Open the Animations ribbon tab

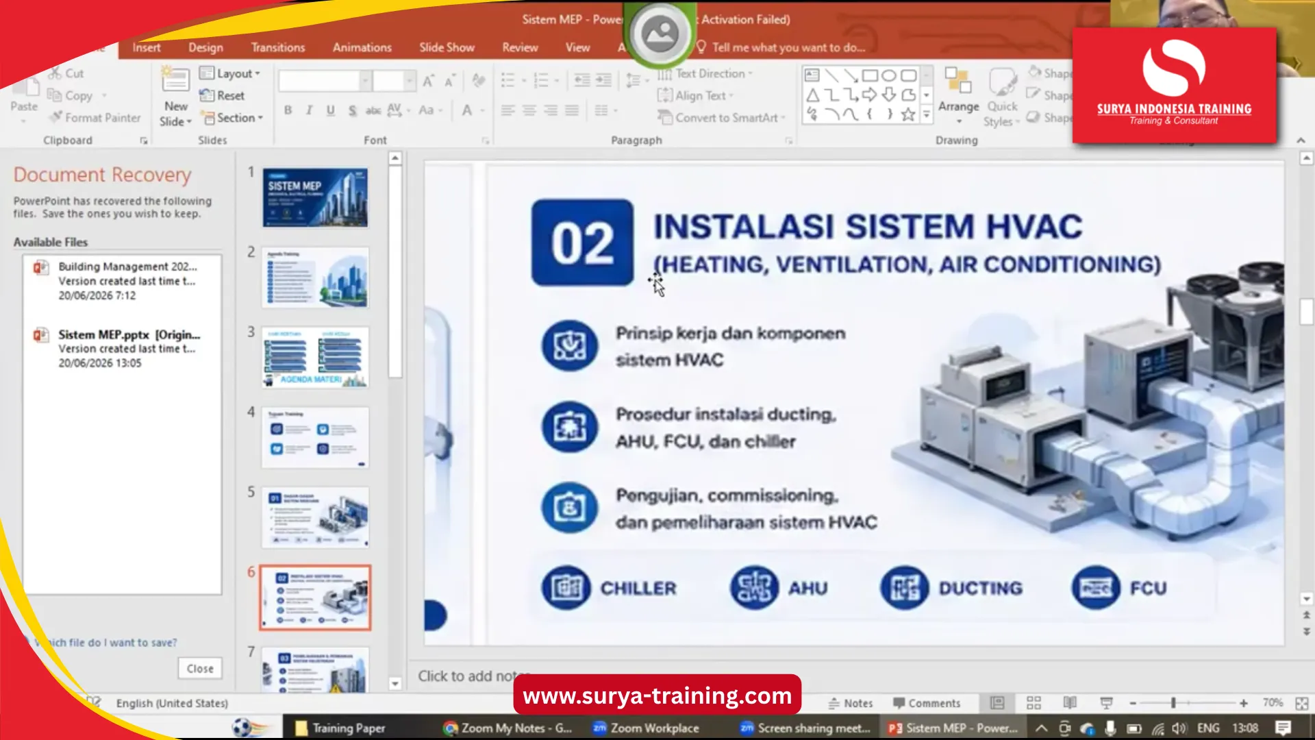[x=362, y=47]
